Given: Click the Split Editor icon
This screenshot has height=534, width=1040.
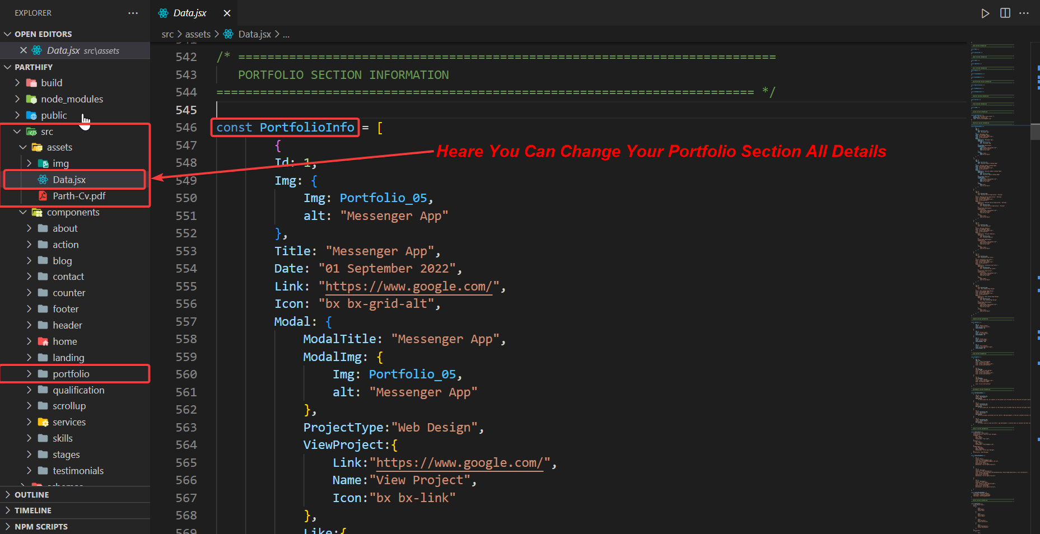Looking at the screenshot, I should 1005,13.
